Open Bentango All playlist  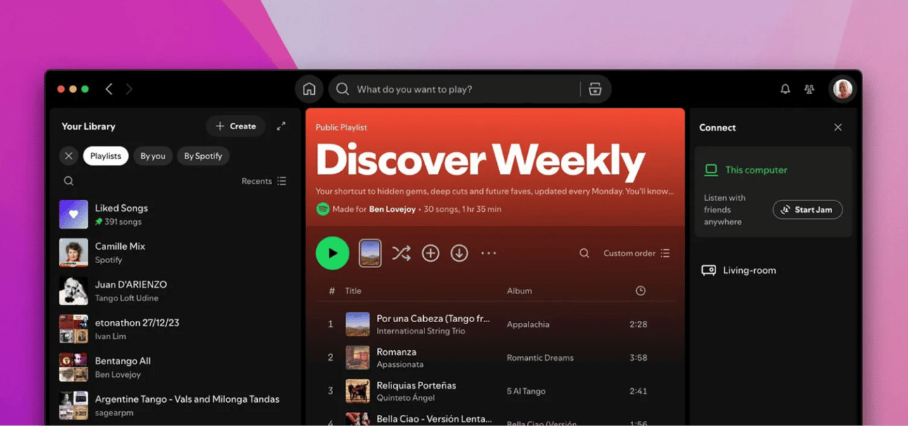pos(176,367)
